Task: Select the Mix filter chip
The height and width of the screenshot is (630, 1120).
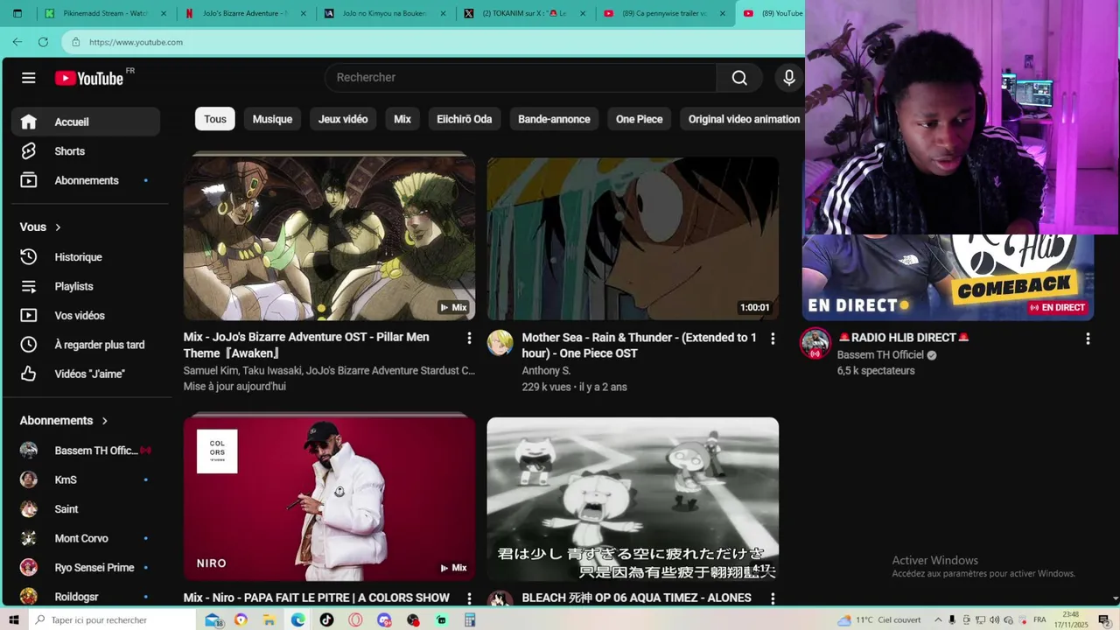Action: coord(402,119)
